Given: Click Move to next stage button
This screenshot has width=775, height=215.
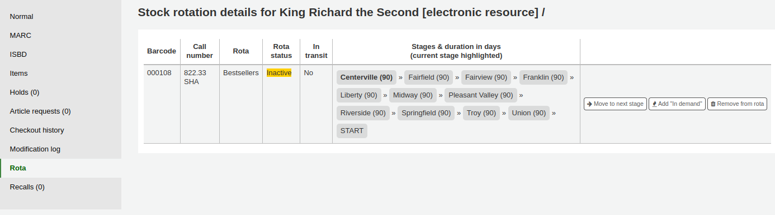Looking at the screenshot, I should (615, 104).
